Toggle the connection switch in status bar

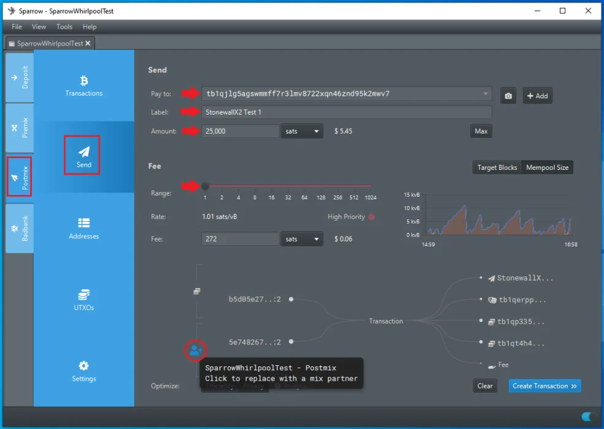[x=589, y=417]
